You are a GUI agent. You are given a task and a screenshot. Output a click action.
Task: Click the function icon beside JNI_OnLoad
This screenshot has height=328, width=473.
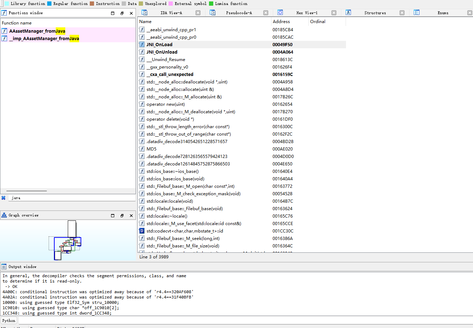tap(142, 44)
